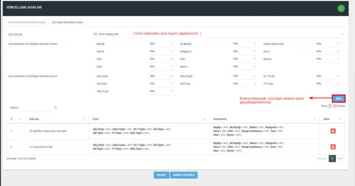Open the HB Fiyatı source dropdown
355x186 pixels.
click(244, 84)
